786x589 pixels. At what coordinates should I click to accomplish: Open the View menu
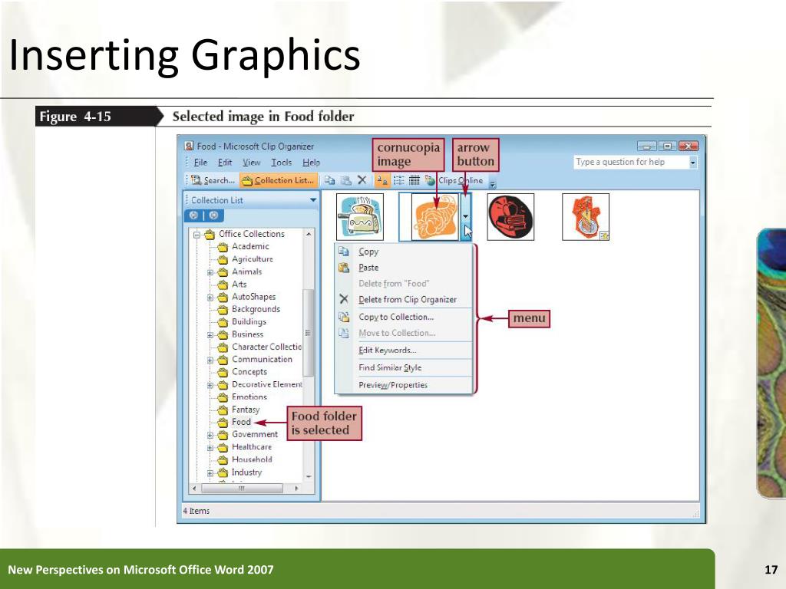click(251, 163)
